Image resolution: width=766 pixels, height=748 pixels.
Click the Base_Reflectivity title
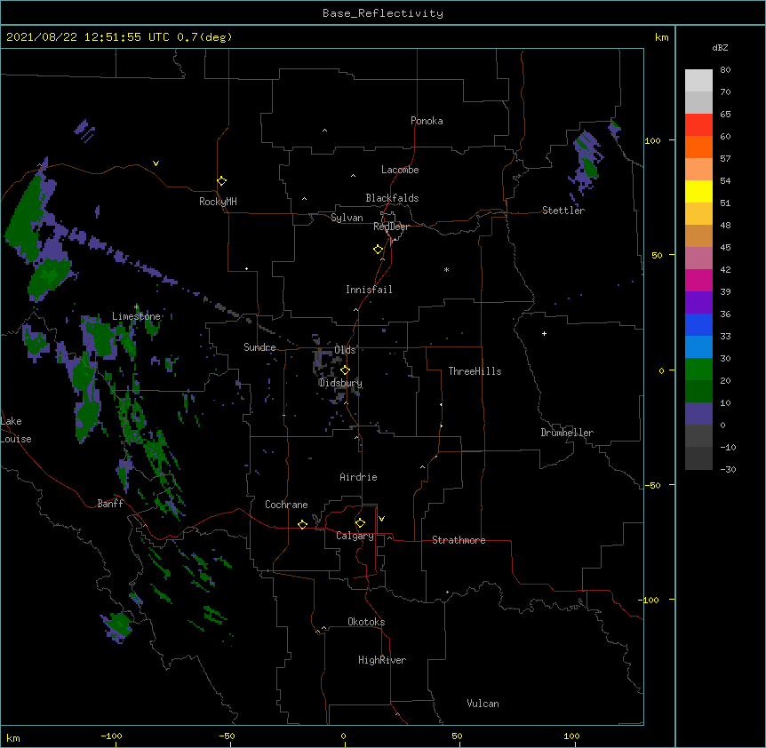click(383, 13)
